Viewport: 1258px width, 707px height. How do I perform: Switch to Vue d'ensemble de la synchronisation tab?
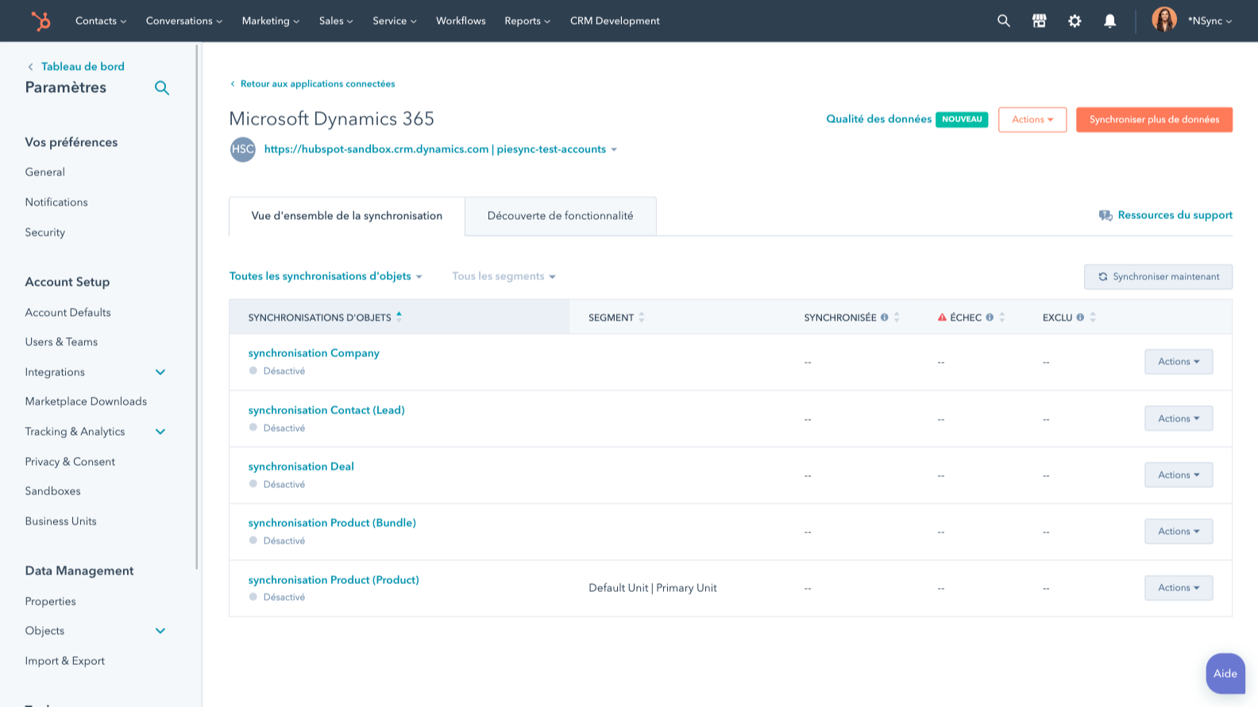coord(347,216)
